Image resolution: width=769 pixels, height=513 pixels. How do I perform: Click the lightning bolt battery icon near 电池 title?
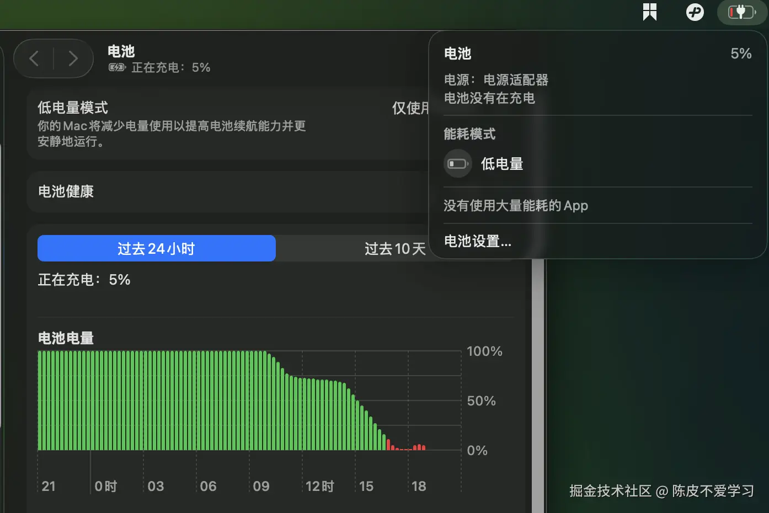[x=116, y=67]
